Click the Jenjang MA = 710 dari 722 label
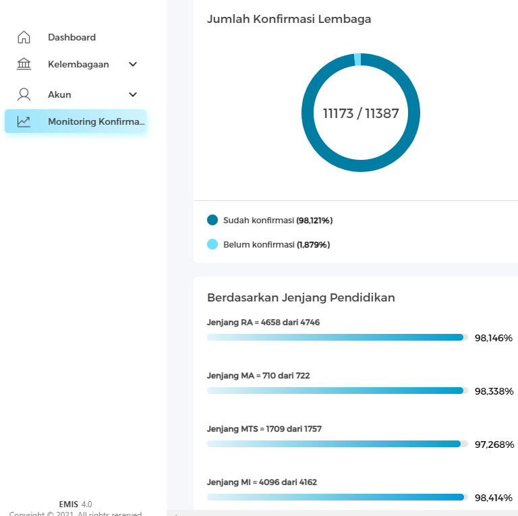 pyautogui.click(x=258, y=376)
